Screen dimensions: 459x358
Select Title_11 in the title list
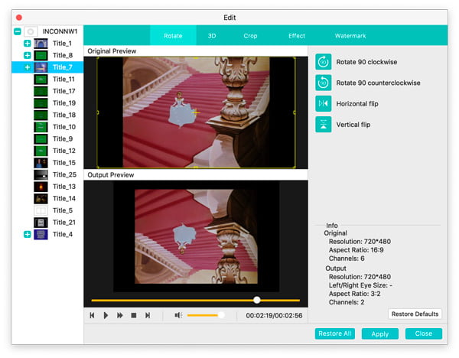point(63,79)
